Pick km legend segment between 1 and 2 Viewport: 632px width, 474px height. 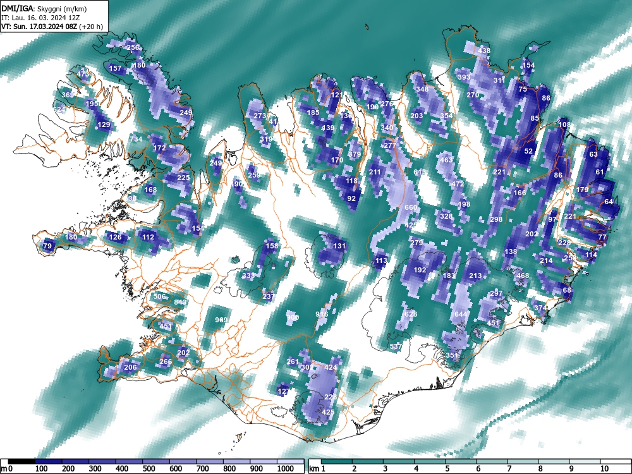337,462
